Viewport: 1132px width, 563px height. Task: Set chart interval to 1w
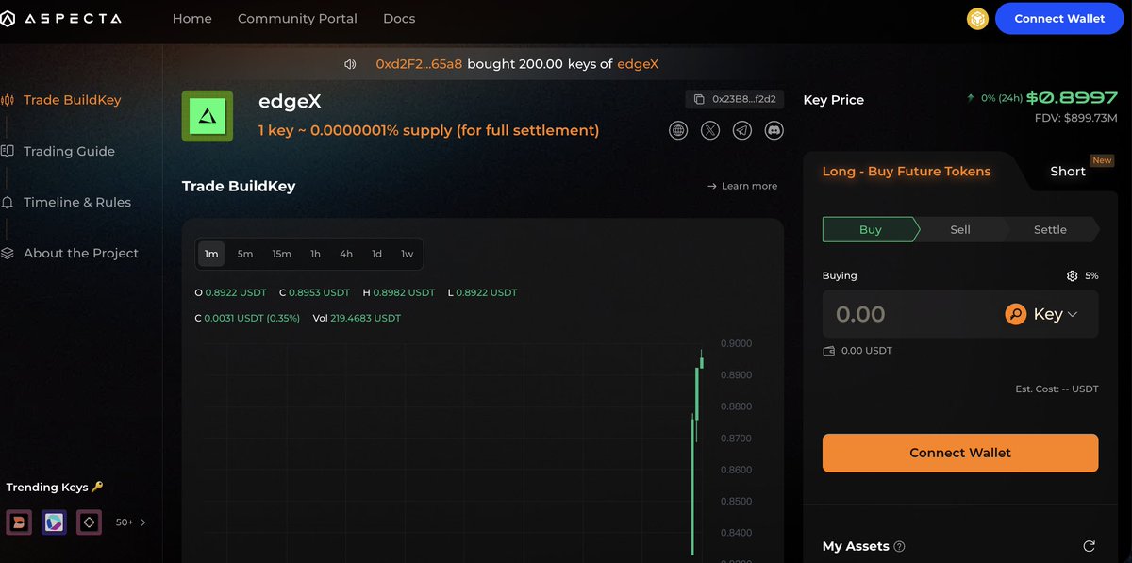point(407,254)
